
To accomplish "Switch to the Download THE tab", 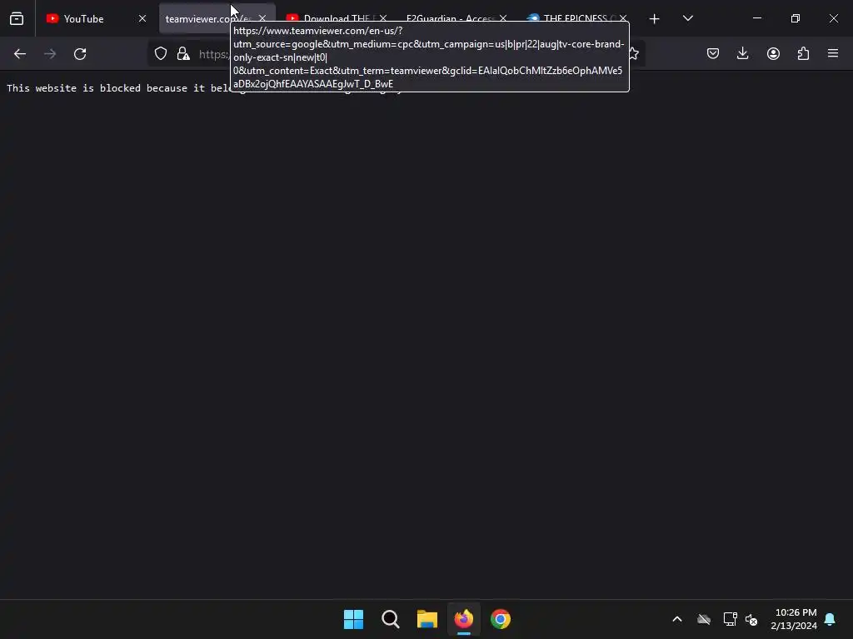I will (x=337, y=18).
